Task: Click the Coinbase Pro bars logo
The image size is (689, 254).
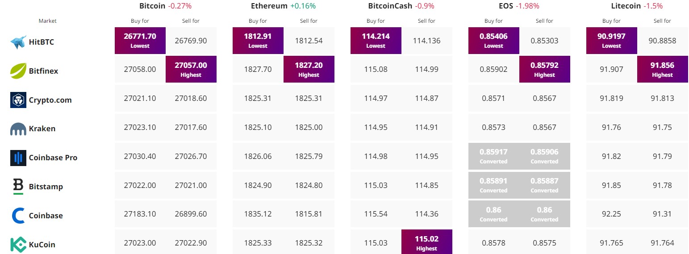Action: [18, 158]
